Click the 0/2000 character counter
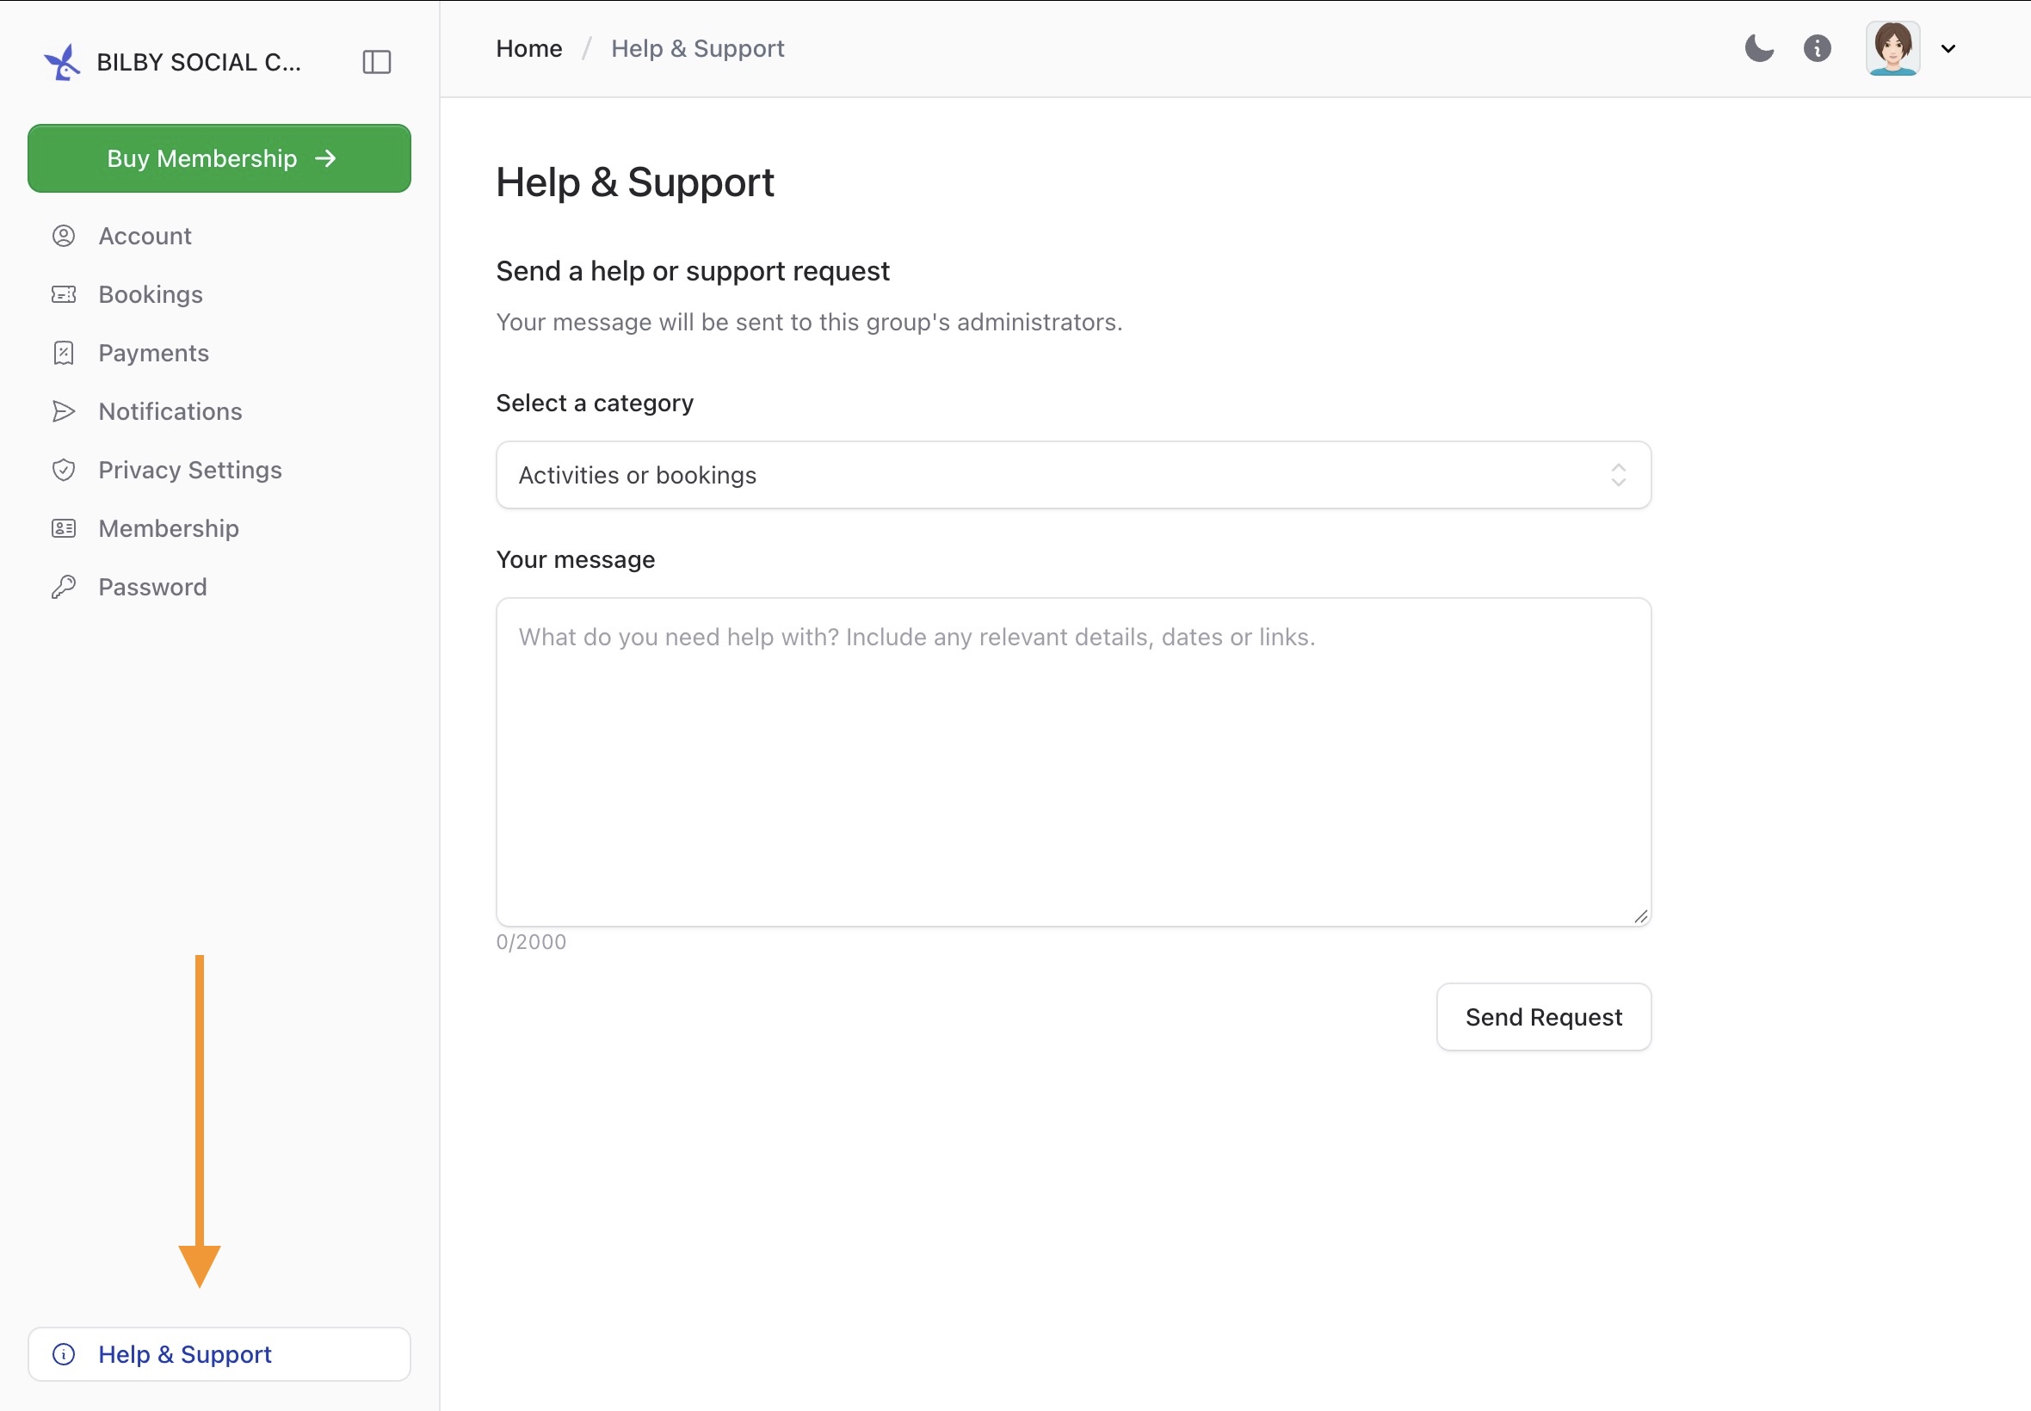Screen dimensions: 2031x1411 531,941
